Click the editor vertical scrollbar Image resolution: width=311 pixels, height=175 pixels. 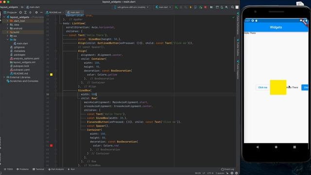[x=235, y=54]
